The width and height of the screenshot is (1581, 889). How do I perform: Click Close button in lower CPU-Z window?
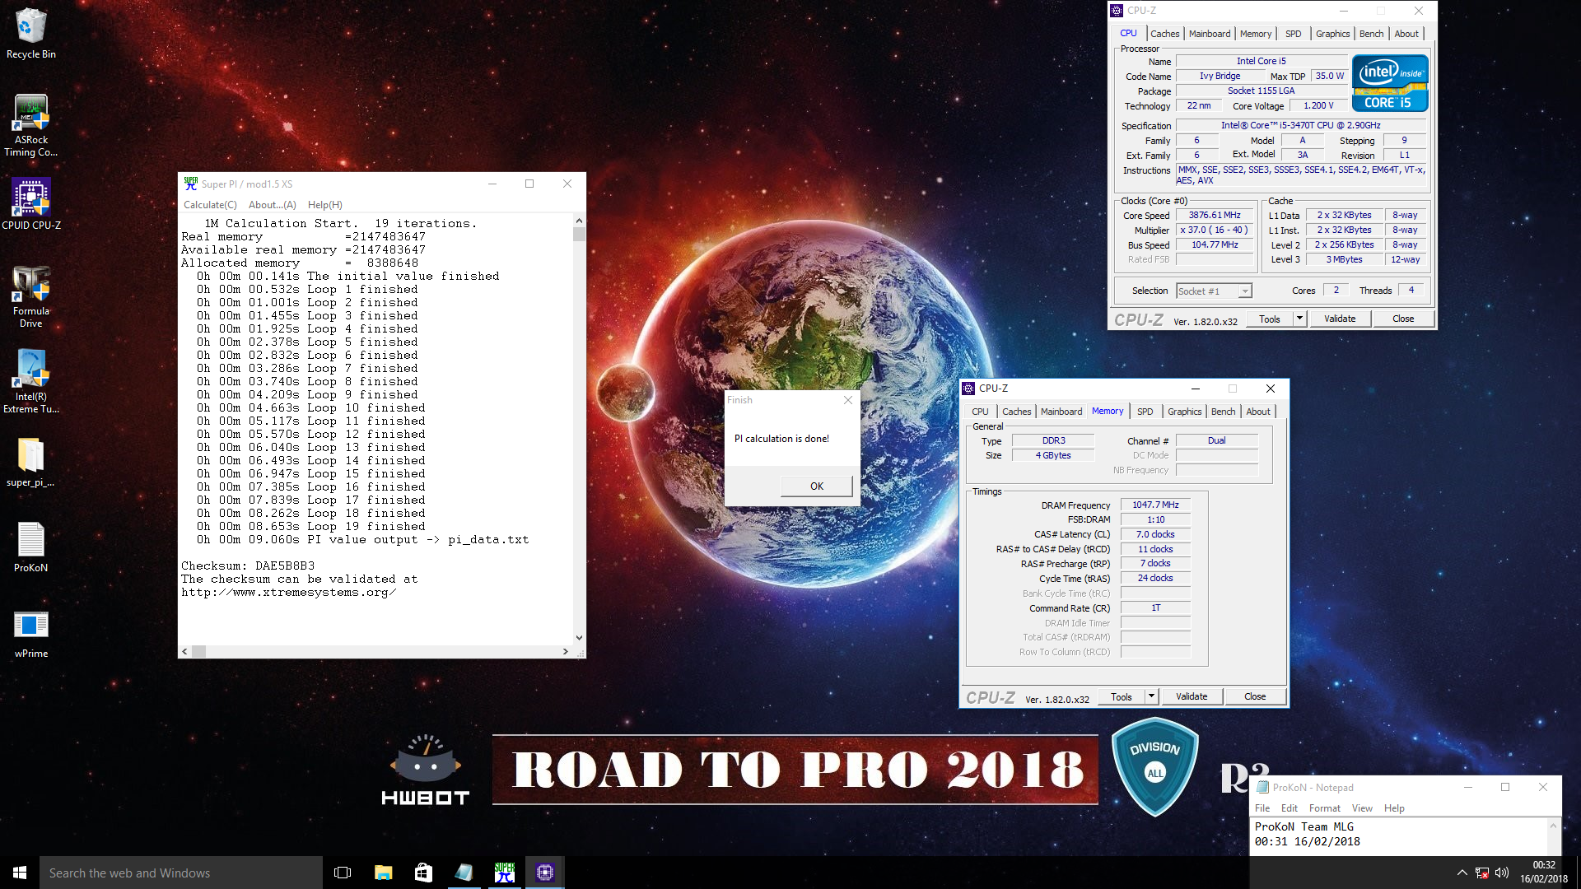click(x=1255, y=697)
